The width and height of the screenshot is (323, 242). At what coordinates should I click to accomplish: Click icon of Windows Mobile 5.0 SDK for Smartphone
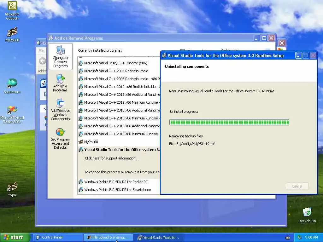81,189
